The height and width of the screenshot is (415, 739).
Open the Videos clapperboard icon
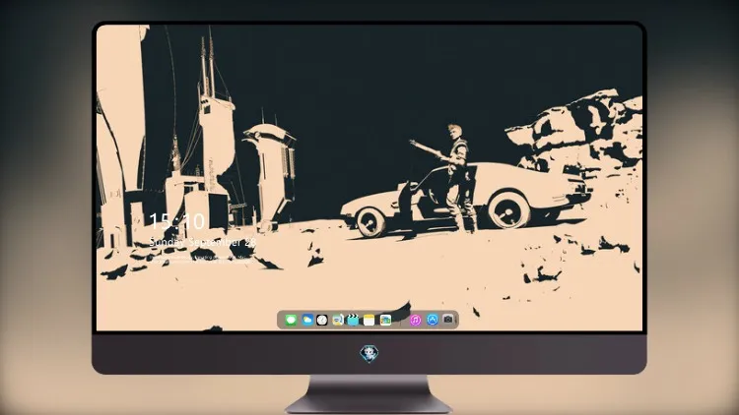point(353,320)
